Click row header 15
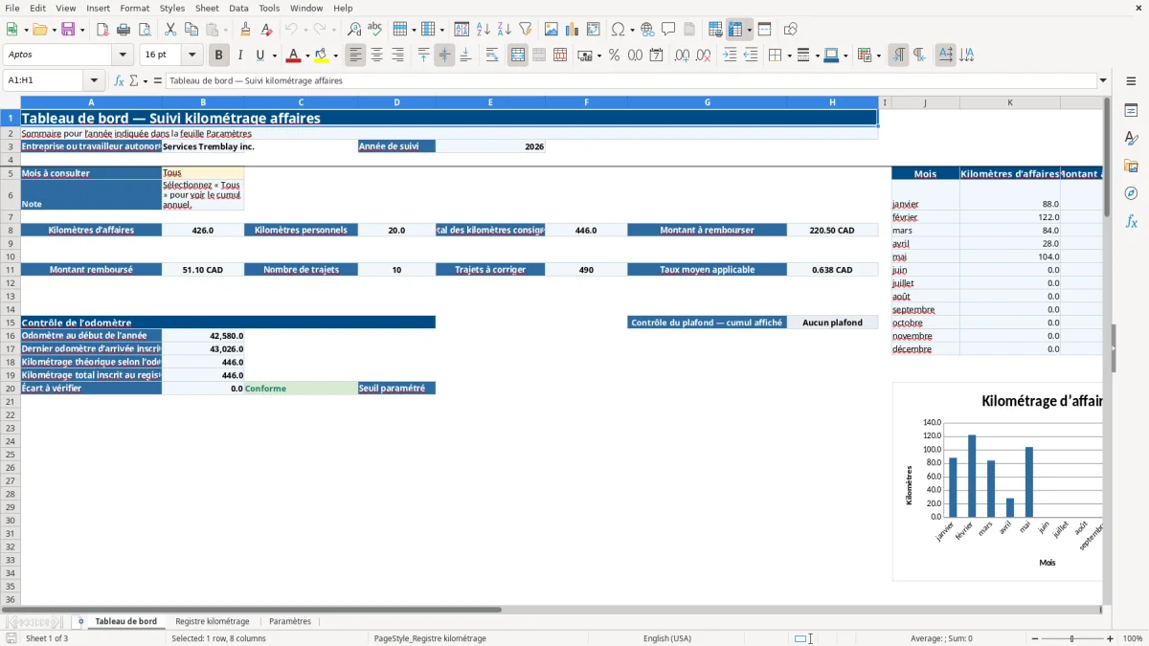The width and height of the screenshot is (1149, 646). tap(11, 323)
